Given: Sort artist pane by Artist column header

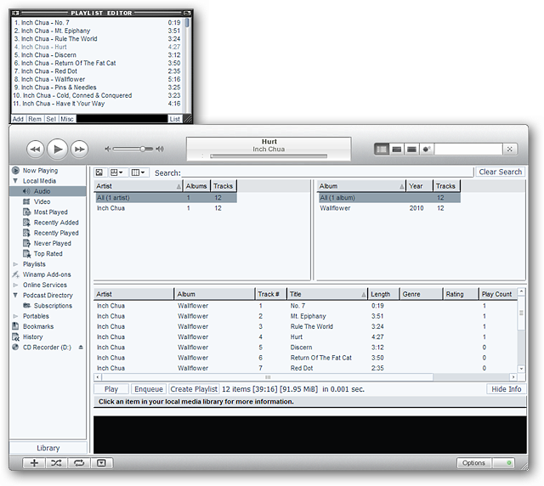Looking at the screenshot, I should [138, 186].
